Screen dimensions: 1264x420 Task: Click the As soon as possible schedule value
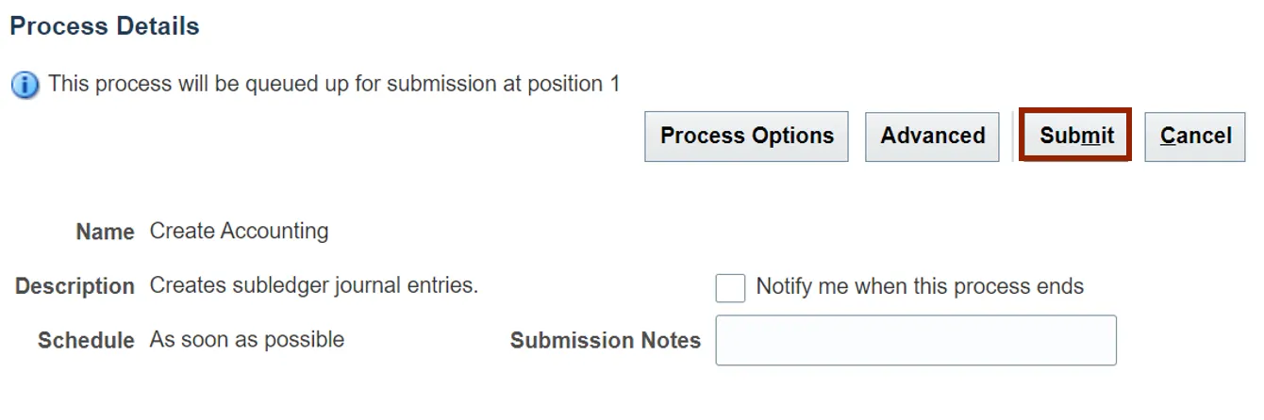tap(246, 339)
